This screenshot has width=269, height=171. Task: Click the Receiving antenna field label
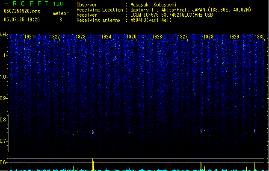pos(98,20)
